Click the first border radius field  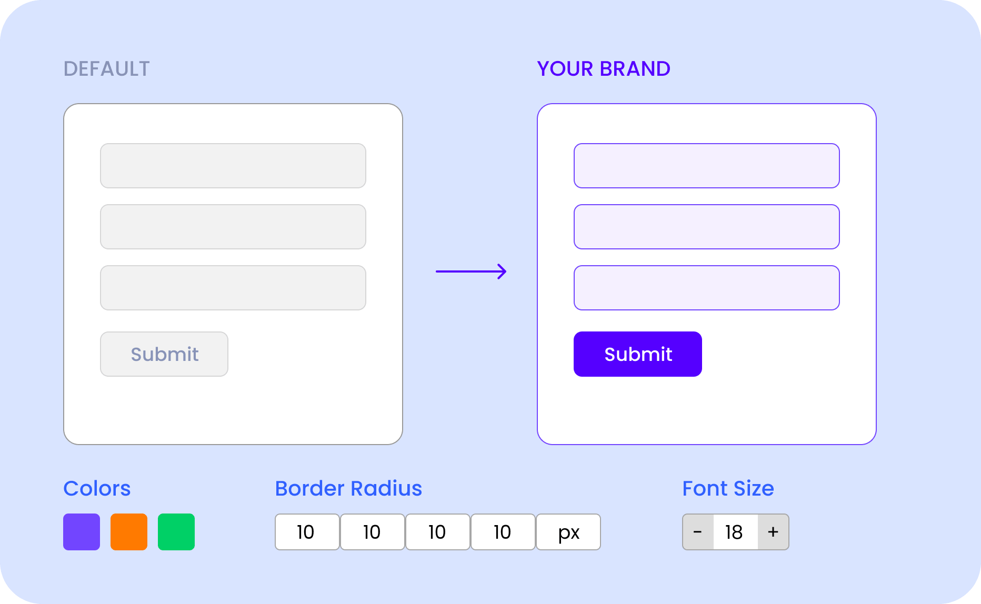[307, 532]
